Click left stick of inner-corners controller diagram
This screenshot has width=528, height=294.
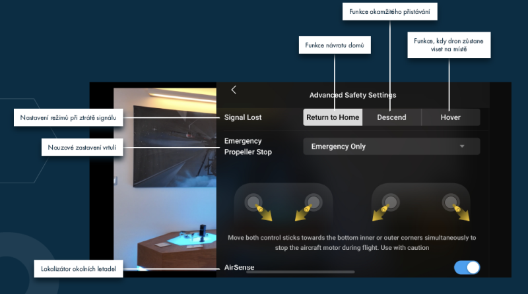click(x=252, y=202)
